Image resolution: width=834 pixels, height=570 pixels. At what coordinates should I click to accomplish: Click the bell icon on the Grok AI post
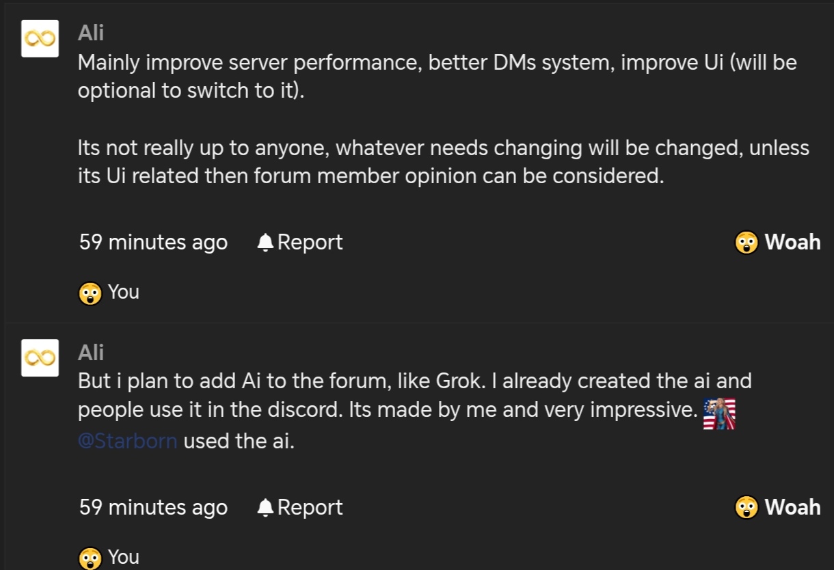265,508
